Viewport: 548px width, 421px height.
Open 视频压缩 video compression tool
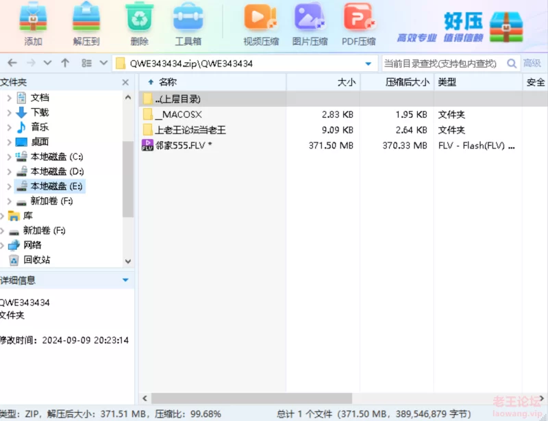[x=261, y=20]
